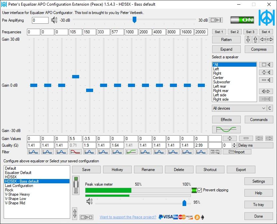277x224 pixels.
Task: Click the 577 frequency input field
Action: point(117,32)
